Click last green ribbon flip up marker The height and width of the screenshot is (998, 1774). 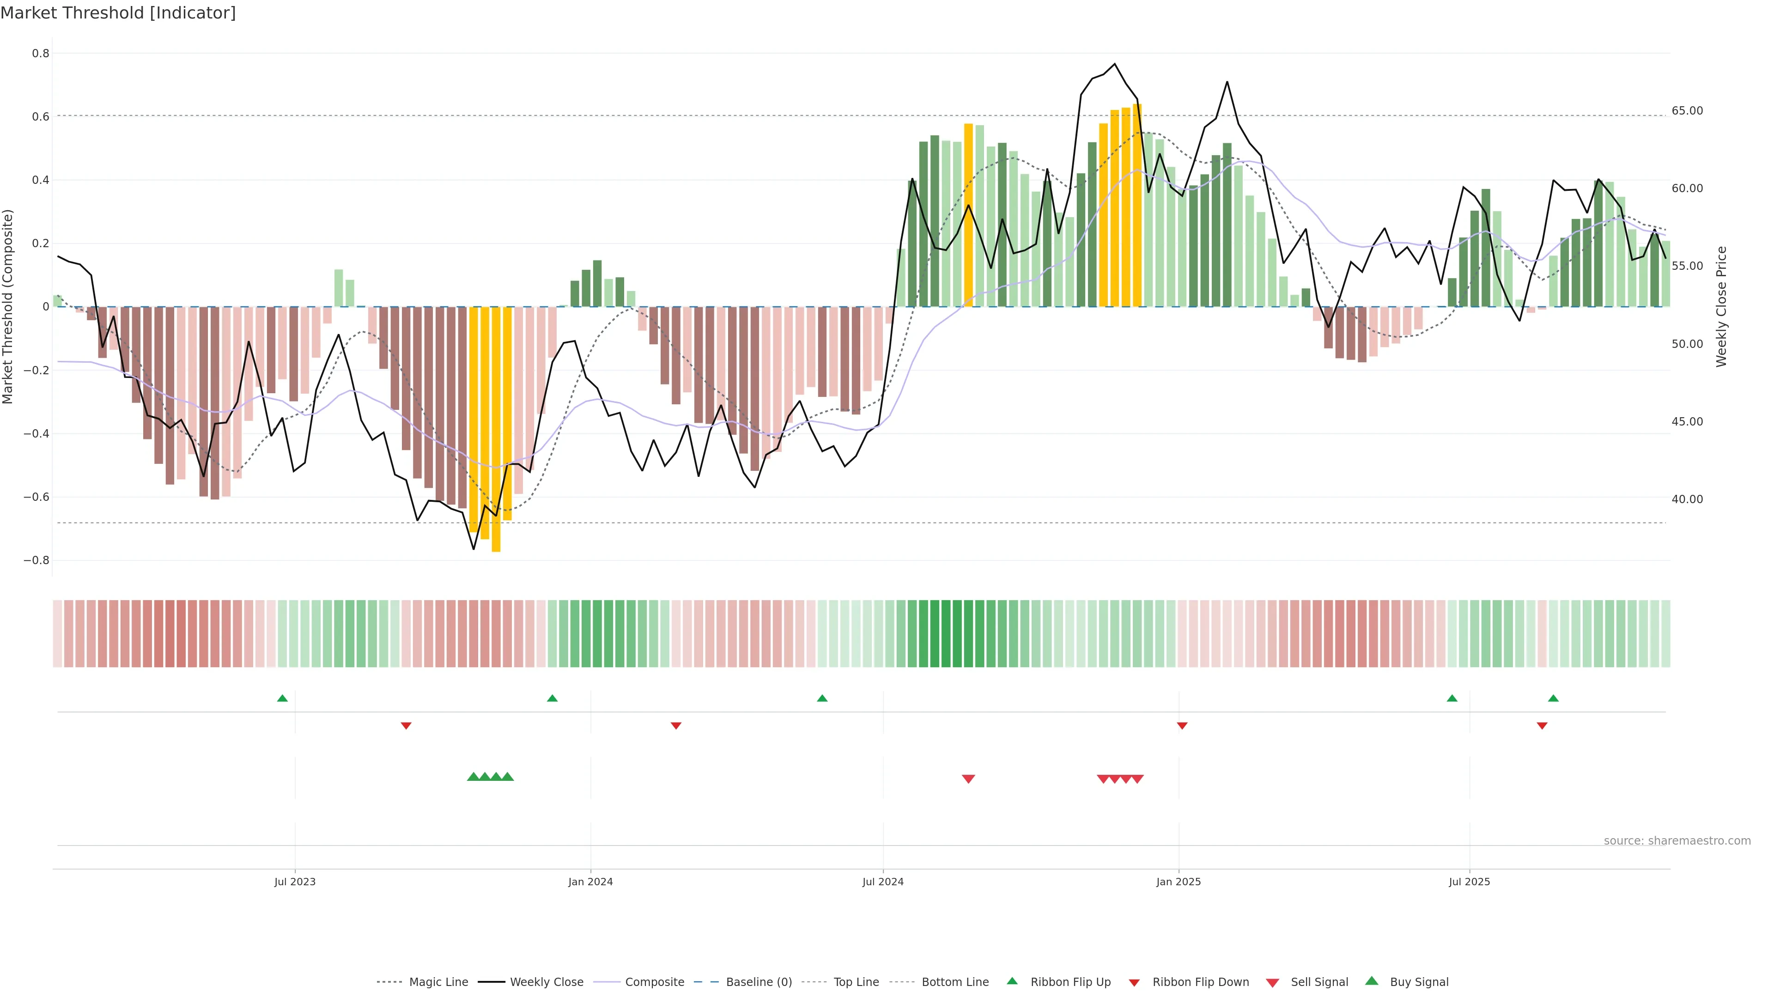[x=1553, y=699]
